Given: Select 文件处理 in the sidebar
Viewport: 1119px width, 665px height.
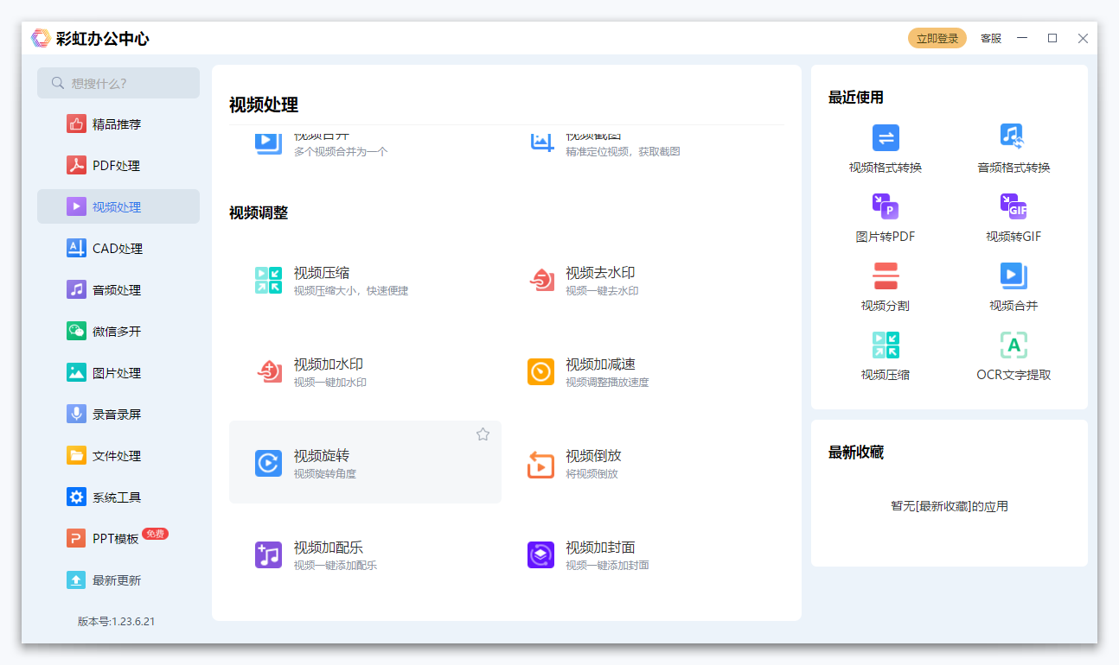Looking at the screenshot, I should click(118, 455).
